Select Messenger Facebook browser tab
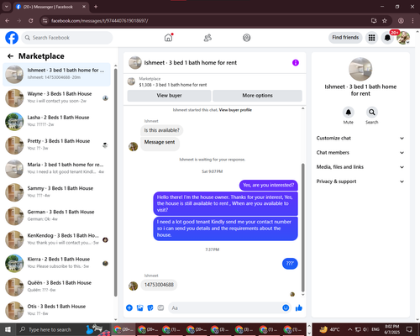Screen dimensions: 420x336 click(x=50, y=7)
